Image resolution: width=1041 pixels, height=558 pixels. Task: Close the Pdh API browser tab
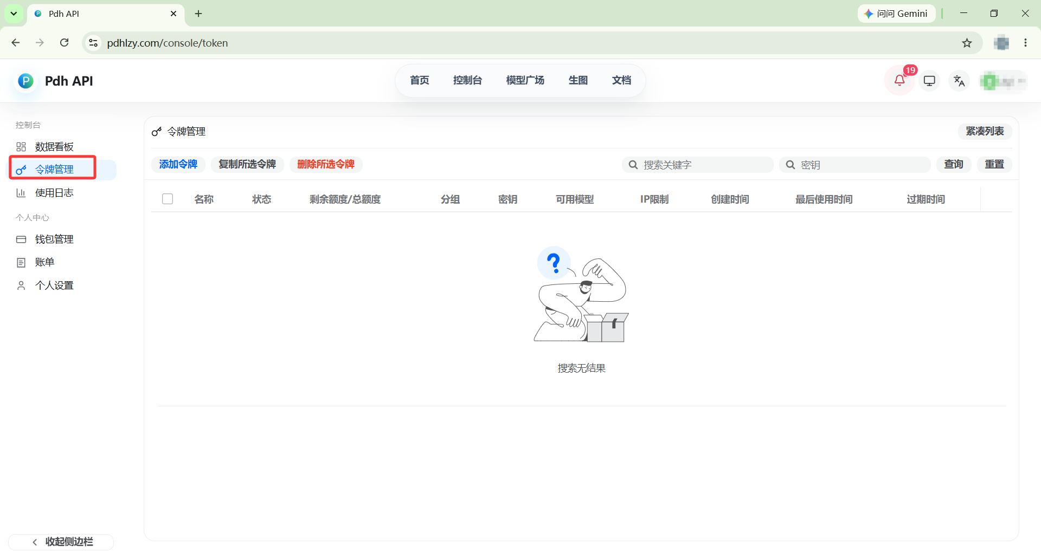coord(173,14)
